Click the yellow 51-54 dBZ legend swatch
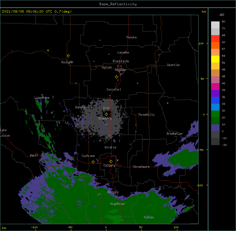This screenshot has width=236, height=231. (x=215, y=59)
